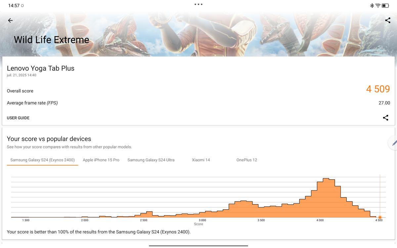Tap the 2 500 axis label
The height and width of the screenshot is (248, 397).
tap(144, 220)
